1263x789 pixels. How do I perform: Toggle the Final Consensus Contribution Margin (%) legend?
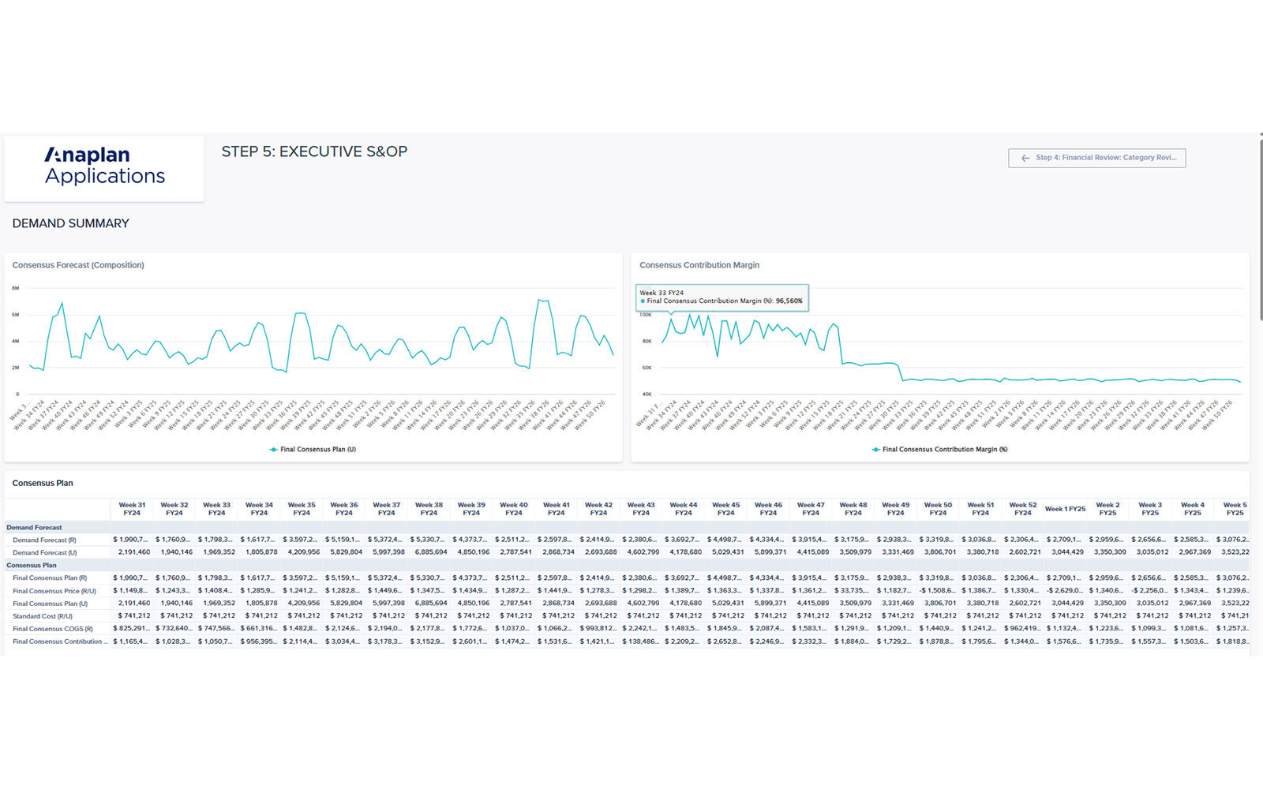(x=939, y=450)
